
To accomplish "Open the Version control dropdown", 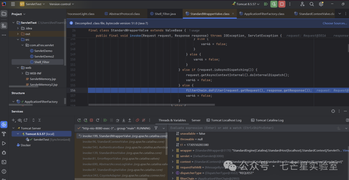I will (x=62, y=4).
